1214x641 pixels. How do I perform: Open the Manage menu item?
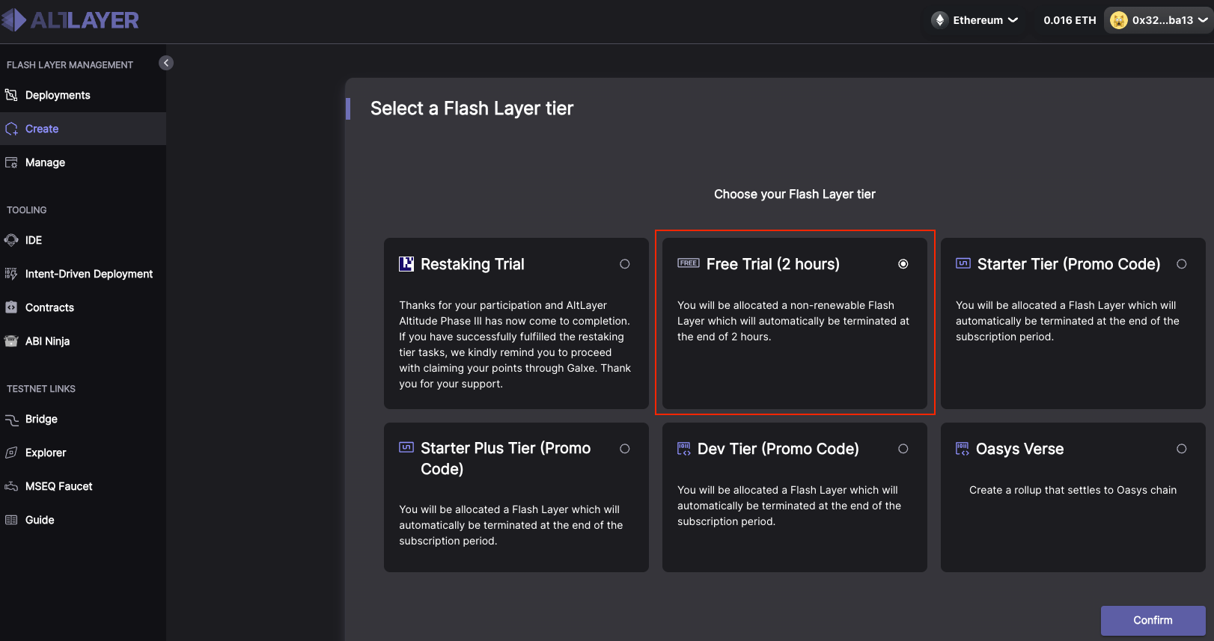(45, 162)
